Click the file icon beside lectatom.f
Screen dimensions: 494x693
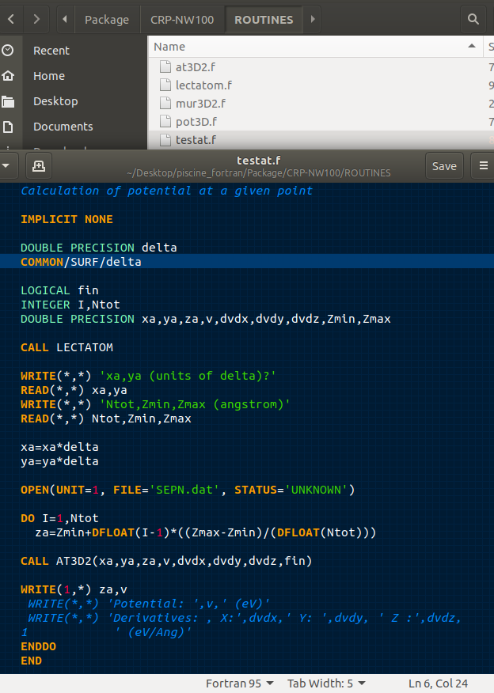(165, 85)
